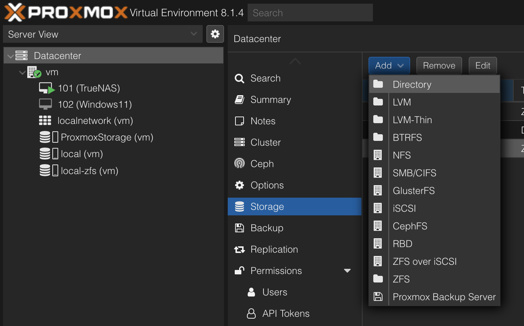The width and height of the screenshot is (524, 326).
Task: Click the gear icon beside Options
Action: coord(240,185)
